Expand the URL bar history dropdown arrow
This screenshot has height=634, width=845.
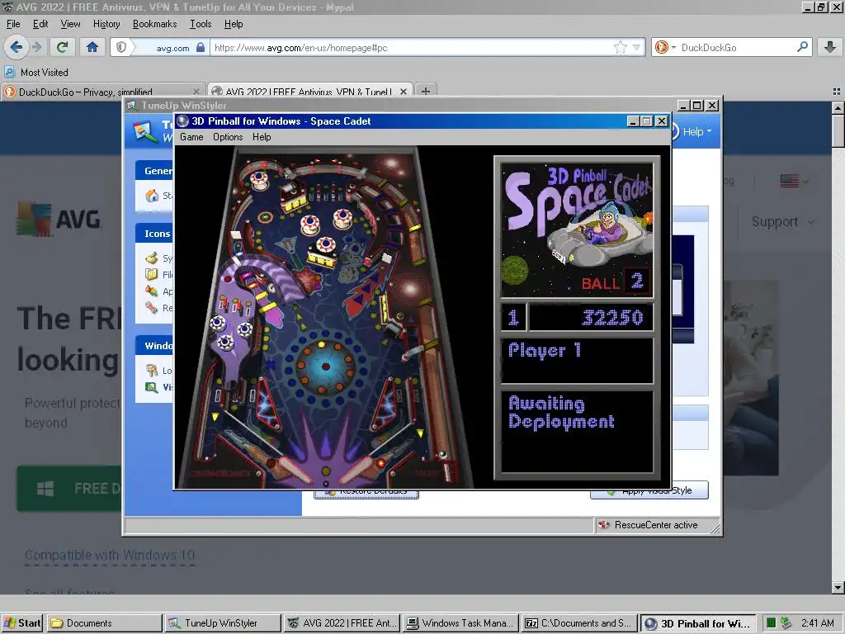point(637,47)
